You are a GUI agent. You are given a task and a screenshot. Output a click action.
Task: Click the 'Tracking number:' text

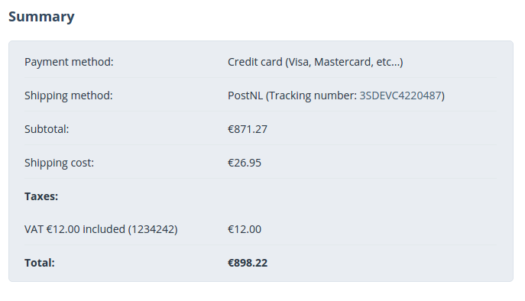tap(313, 96)
